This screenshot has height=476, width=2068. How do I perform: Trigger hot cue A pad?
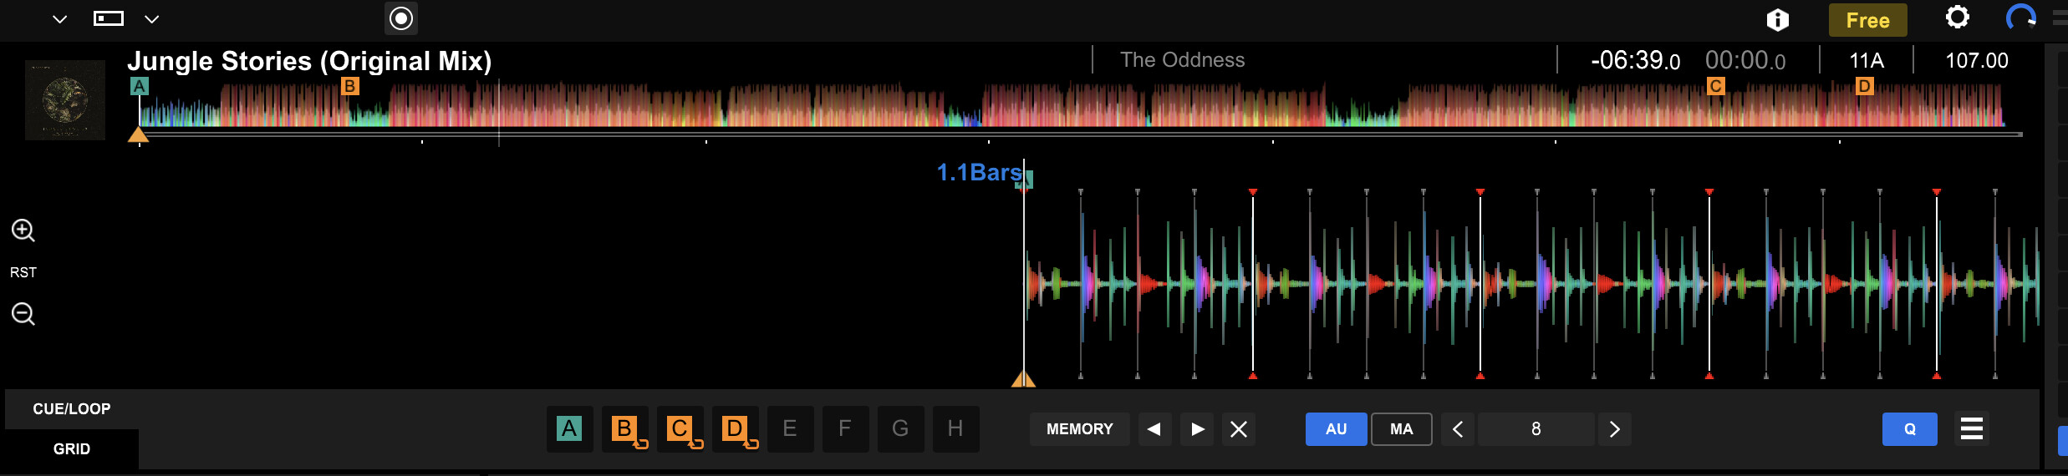click(x=569, y=429)
